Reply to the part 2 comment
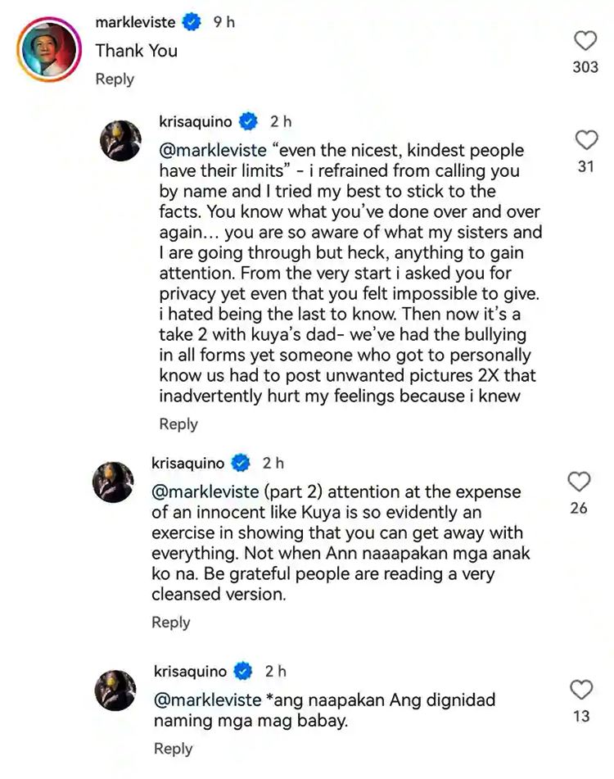This screenshot has height=779, width=614. point(171,622)
